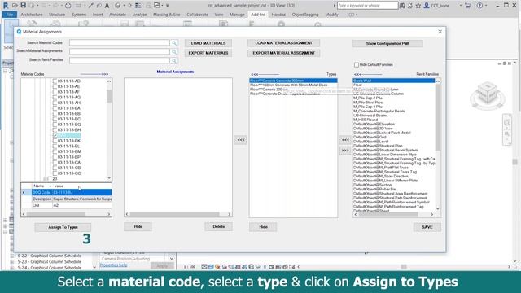This screenshot has height=293, width=521.
Task: Click the LOAD MATERIAL ASSIGNMENT button
Action: click(x=284, y=43)
